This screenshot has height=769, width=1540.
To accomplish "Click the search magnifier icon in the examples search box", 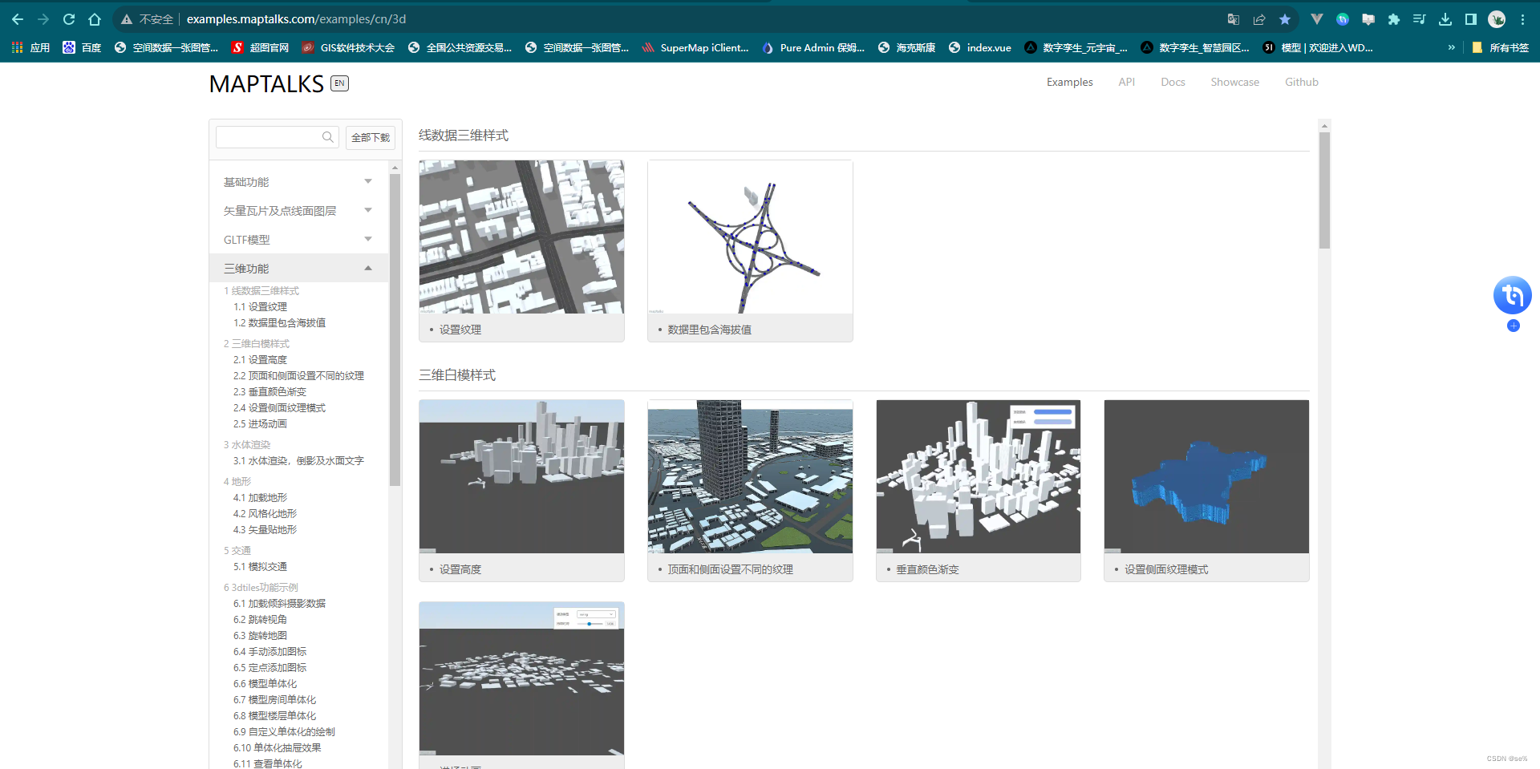I will click(x=328, y=137).
